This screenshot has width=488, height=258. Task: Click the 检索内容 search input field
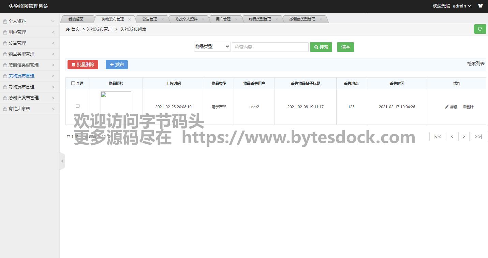click(x=270, y=47)
